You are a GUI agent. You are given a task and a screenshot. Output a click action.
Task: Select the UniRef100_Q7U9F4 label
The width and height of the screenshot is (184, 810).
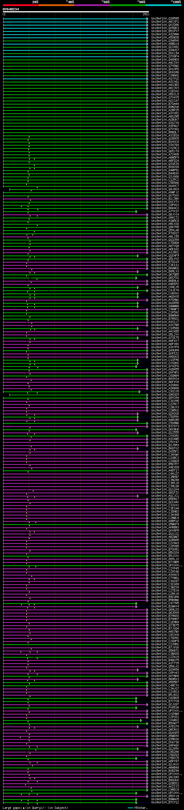165,57
